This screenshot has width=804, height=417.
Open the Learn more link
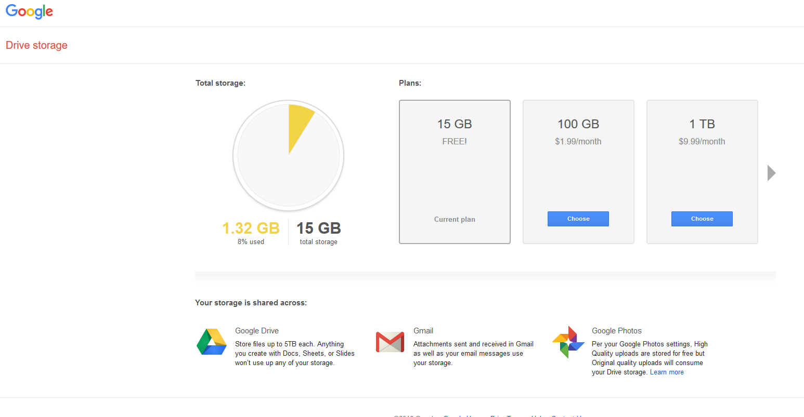(667, 372)
